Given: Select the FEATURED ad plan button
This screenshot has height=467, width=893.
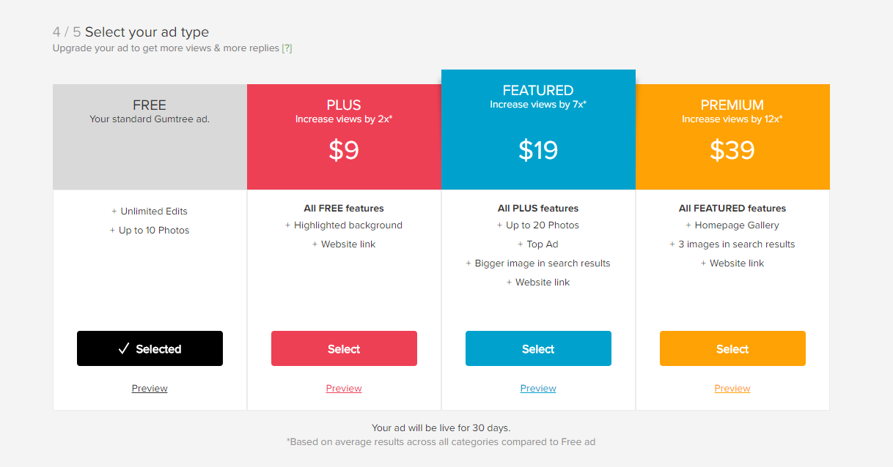Looking at the screenshot, I should (x=538, y=348).
